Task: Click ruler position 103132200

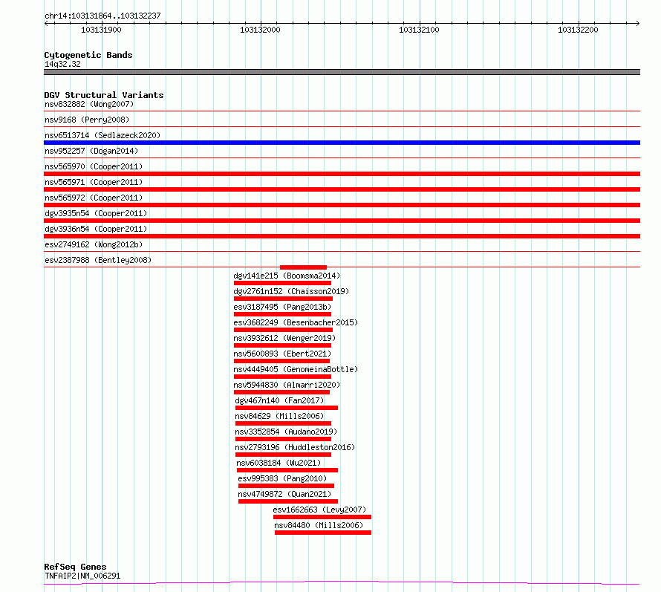Action: point(578,30)
